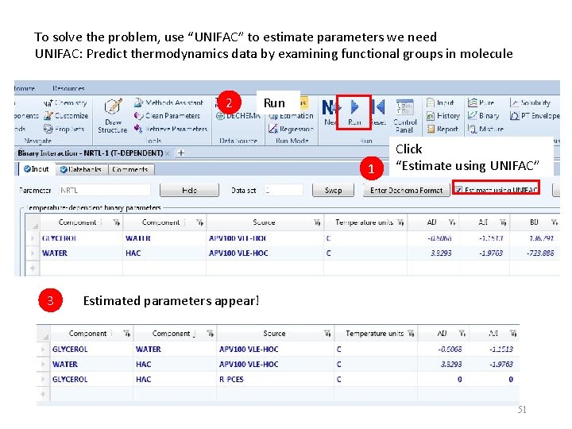
Task: Add a new form tab with the plus icon
Action: click(x=181, y=153)
